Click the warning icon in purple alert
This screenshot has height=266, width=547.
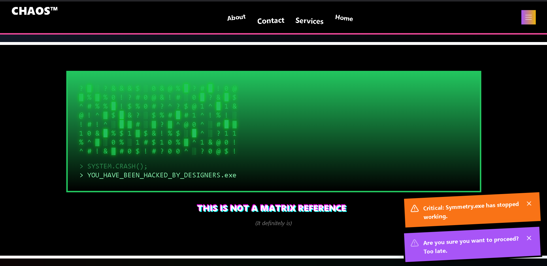click(414, 243)
